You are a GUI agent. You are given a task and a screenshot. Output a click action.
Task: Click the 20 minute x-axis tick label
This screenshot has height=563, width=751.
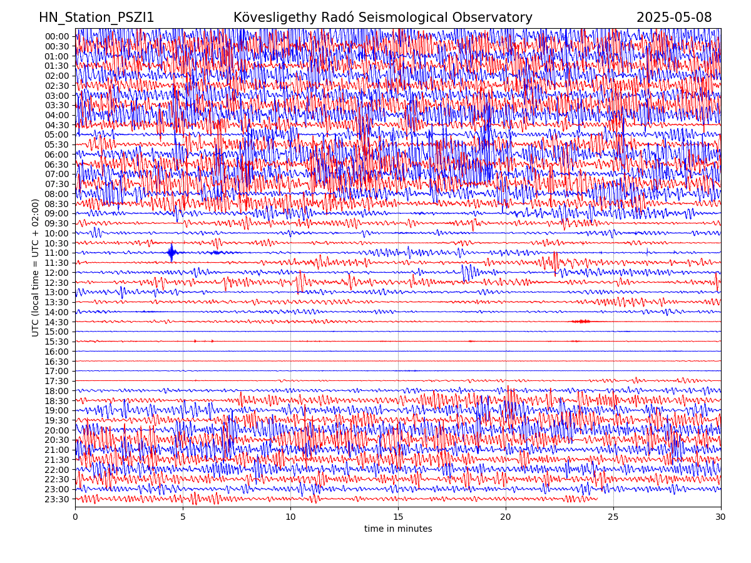tap(506, 517)
